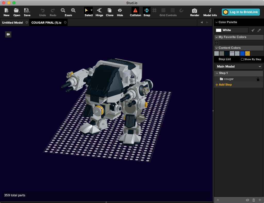
Task: Open the Main Model dropdown
Action: coord(239,67)
